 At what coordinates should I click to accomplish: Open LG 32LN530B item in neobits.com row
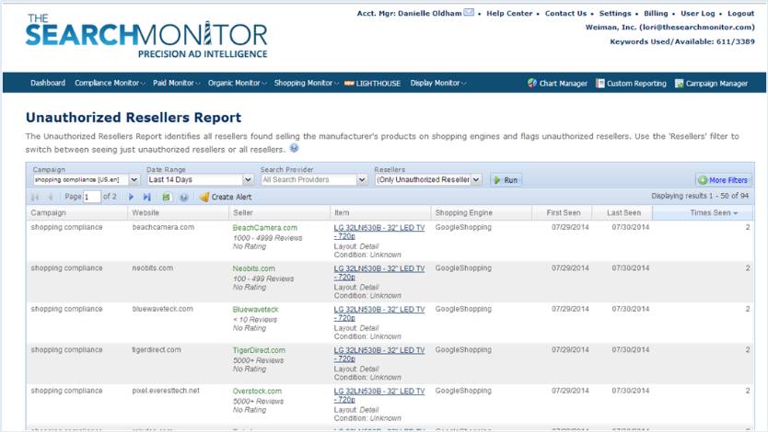click(379, 273)
